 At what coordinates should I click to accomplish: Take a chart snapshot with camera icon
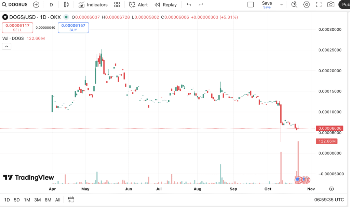pyautogui.click(x=331, y=5)
